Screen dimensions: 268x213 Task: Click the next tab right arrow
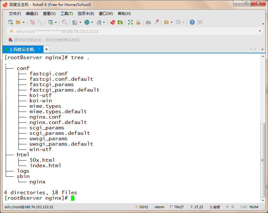(x=255, y=49)
